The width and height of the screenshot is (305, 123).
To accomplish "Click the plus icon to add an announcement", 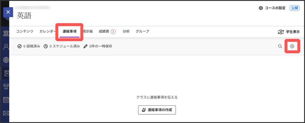I will (292, 46).
